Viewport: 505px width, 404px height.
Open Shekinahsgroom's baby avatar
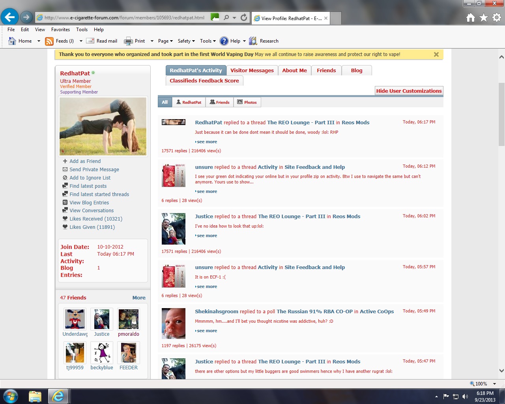coord(174,324)
